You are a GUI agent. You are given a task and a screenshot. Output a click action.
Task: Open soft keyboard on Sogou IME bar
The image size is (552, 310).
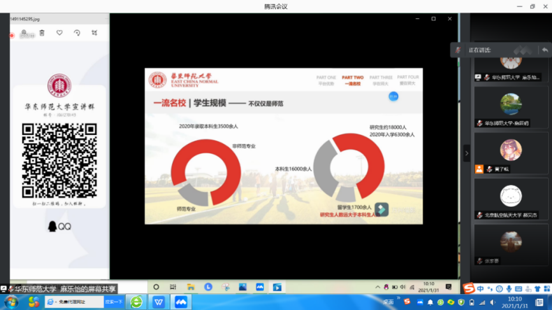[x=518, y=288]
